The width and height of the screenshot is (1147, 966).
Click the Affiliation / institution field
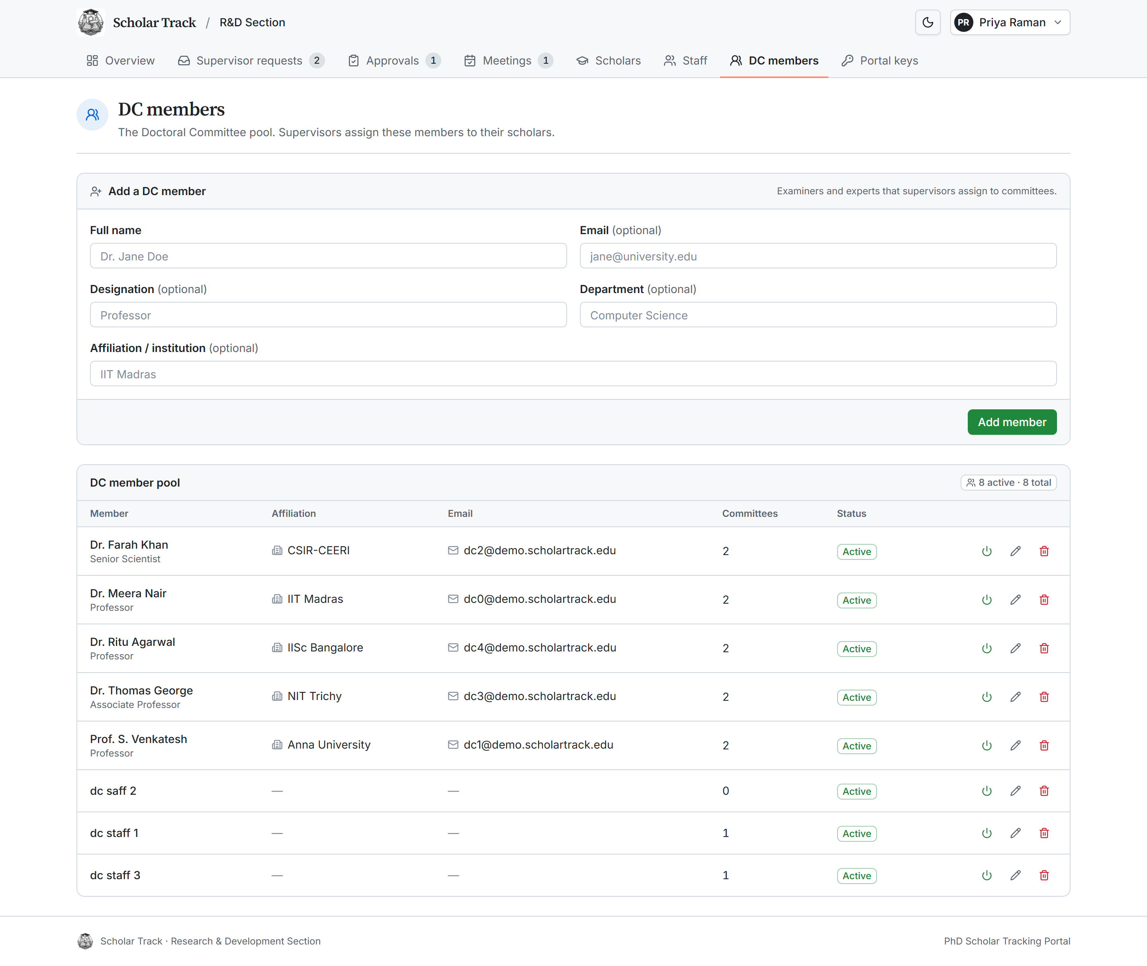click(573, 373)
